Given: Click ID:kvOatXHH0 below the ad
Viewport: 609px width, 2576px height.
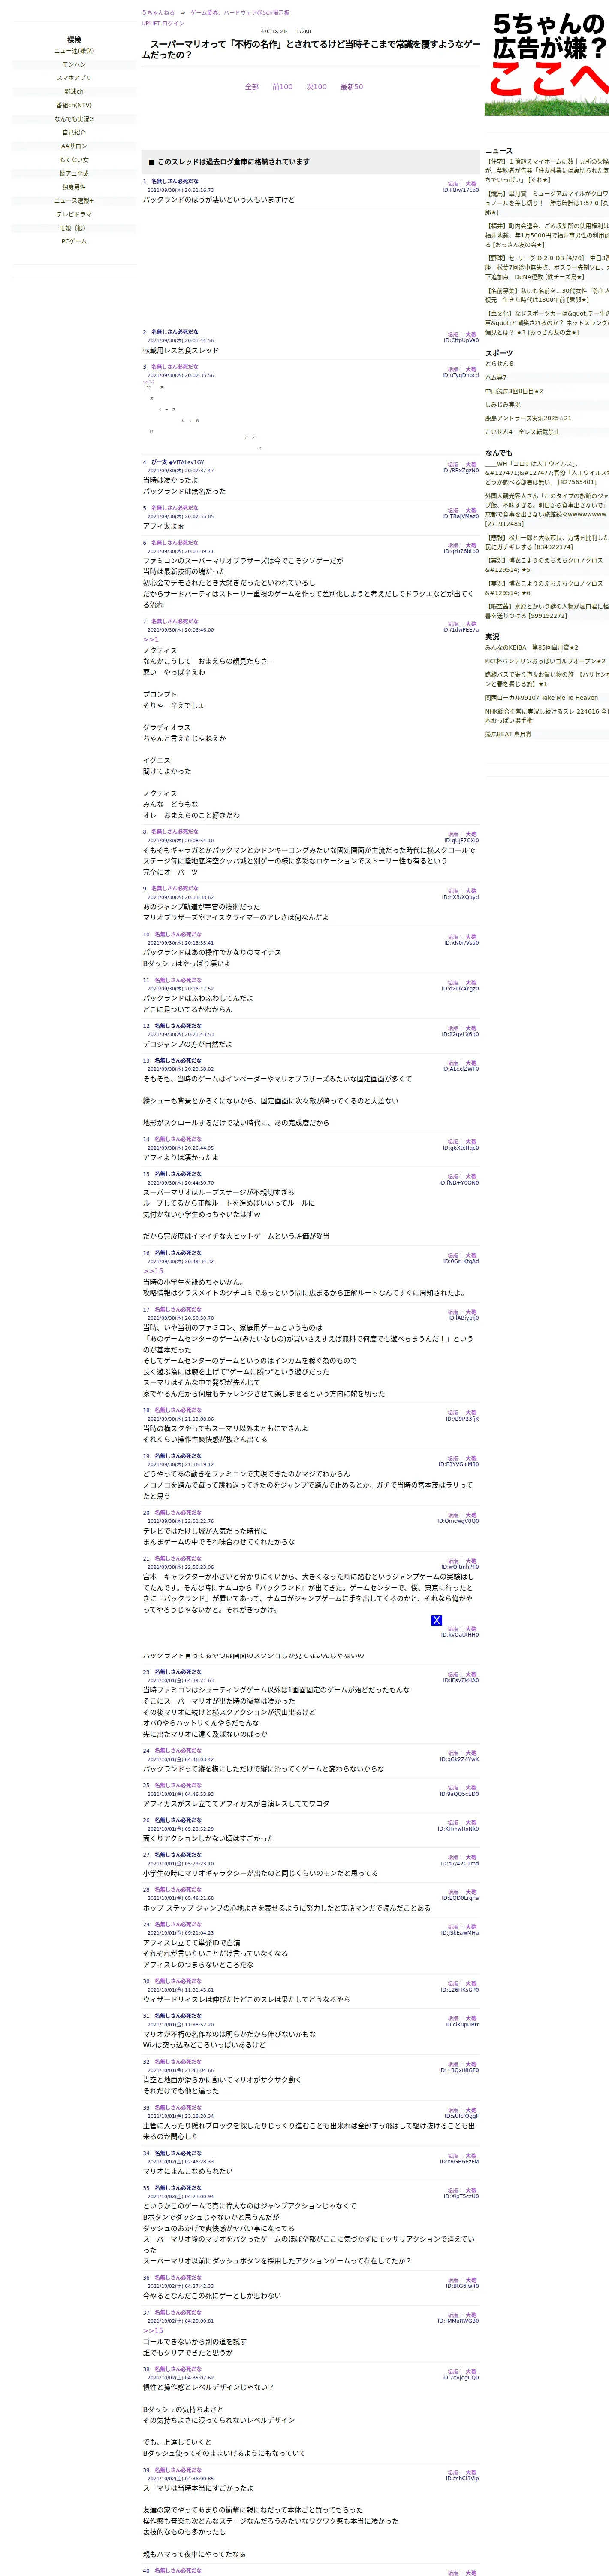Looking at the screenshot, I should [x=459, y=1635].
